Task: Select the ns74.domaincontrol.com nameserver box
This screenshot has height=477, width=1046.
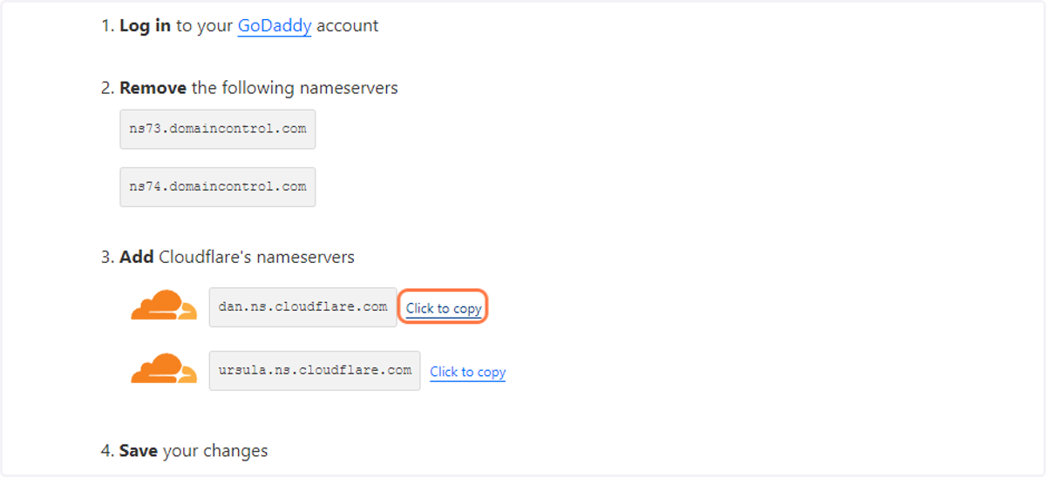Action: click(218, 187)
